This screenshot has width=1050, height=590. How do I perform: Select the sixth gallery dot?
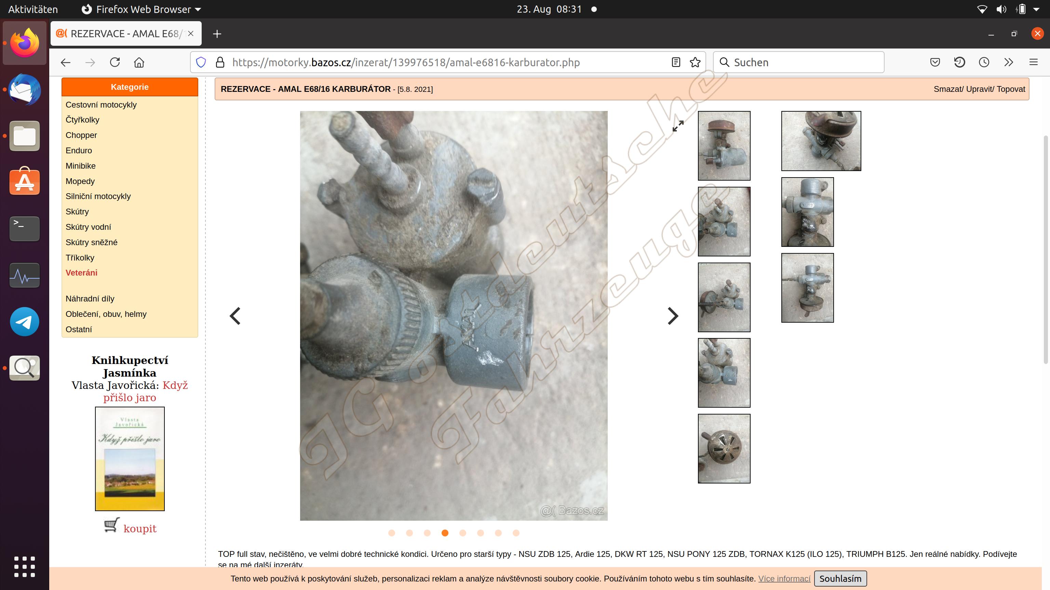pyautogui.click(x=481, y=533)
